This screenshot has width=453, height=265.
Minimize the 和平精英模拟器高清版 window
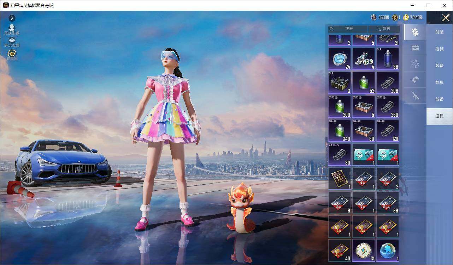pyautogui.click(x=412, y=5)
